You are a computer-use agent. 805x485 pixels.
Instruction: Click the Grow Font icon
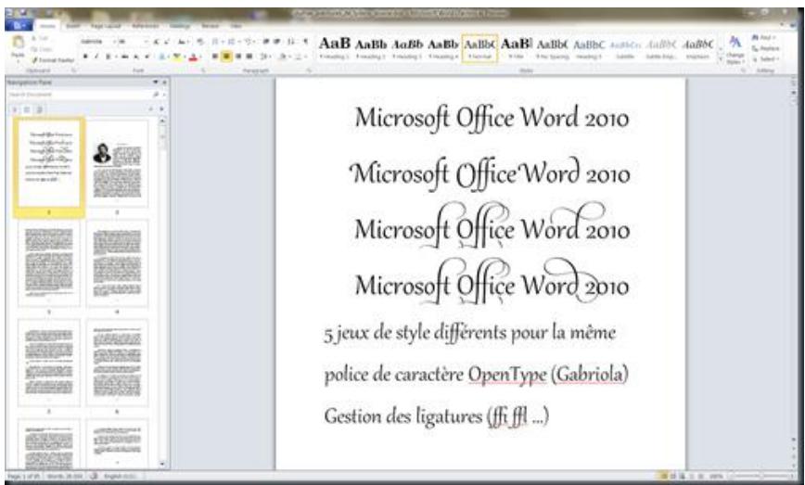click(157, 42)
